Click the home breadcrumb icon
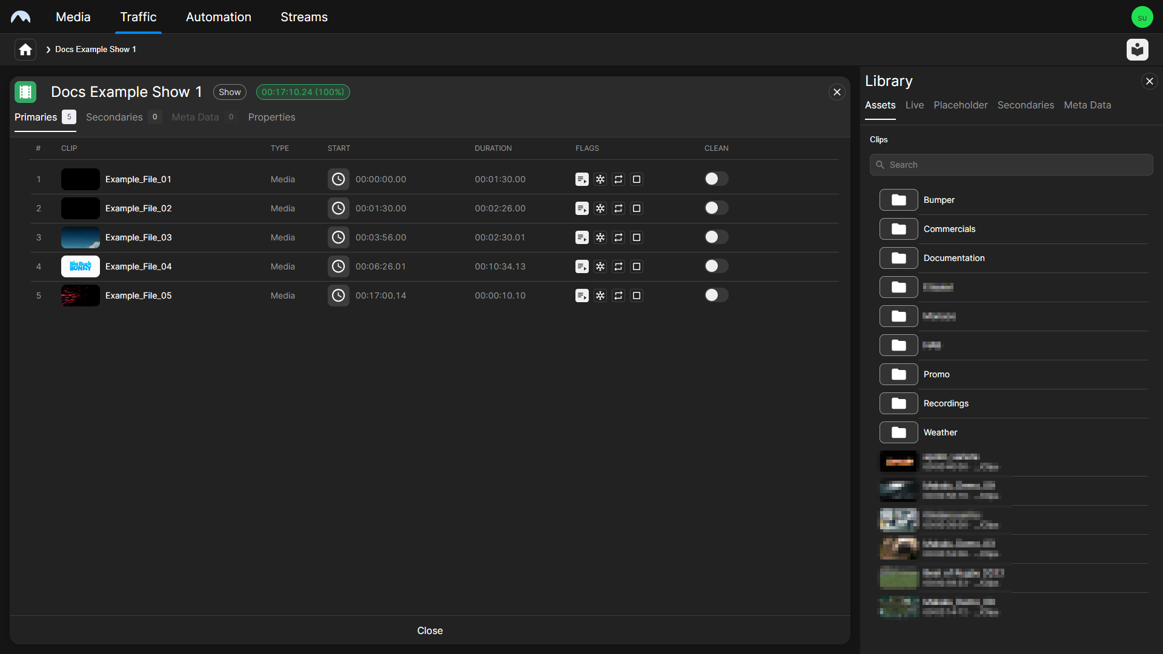The width and height of the screenshot is (1163, 654). (x=24, y=49)
